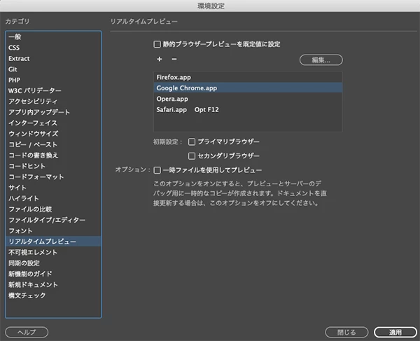420x341 pixels.
Task: Select リアルタイムプレビュー category
Action: point(53,242)
